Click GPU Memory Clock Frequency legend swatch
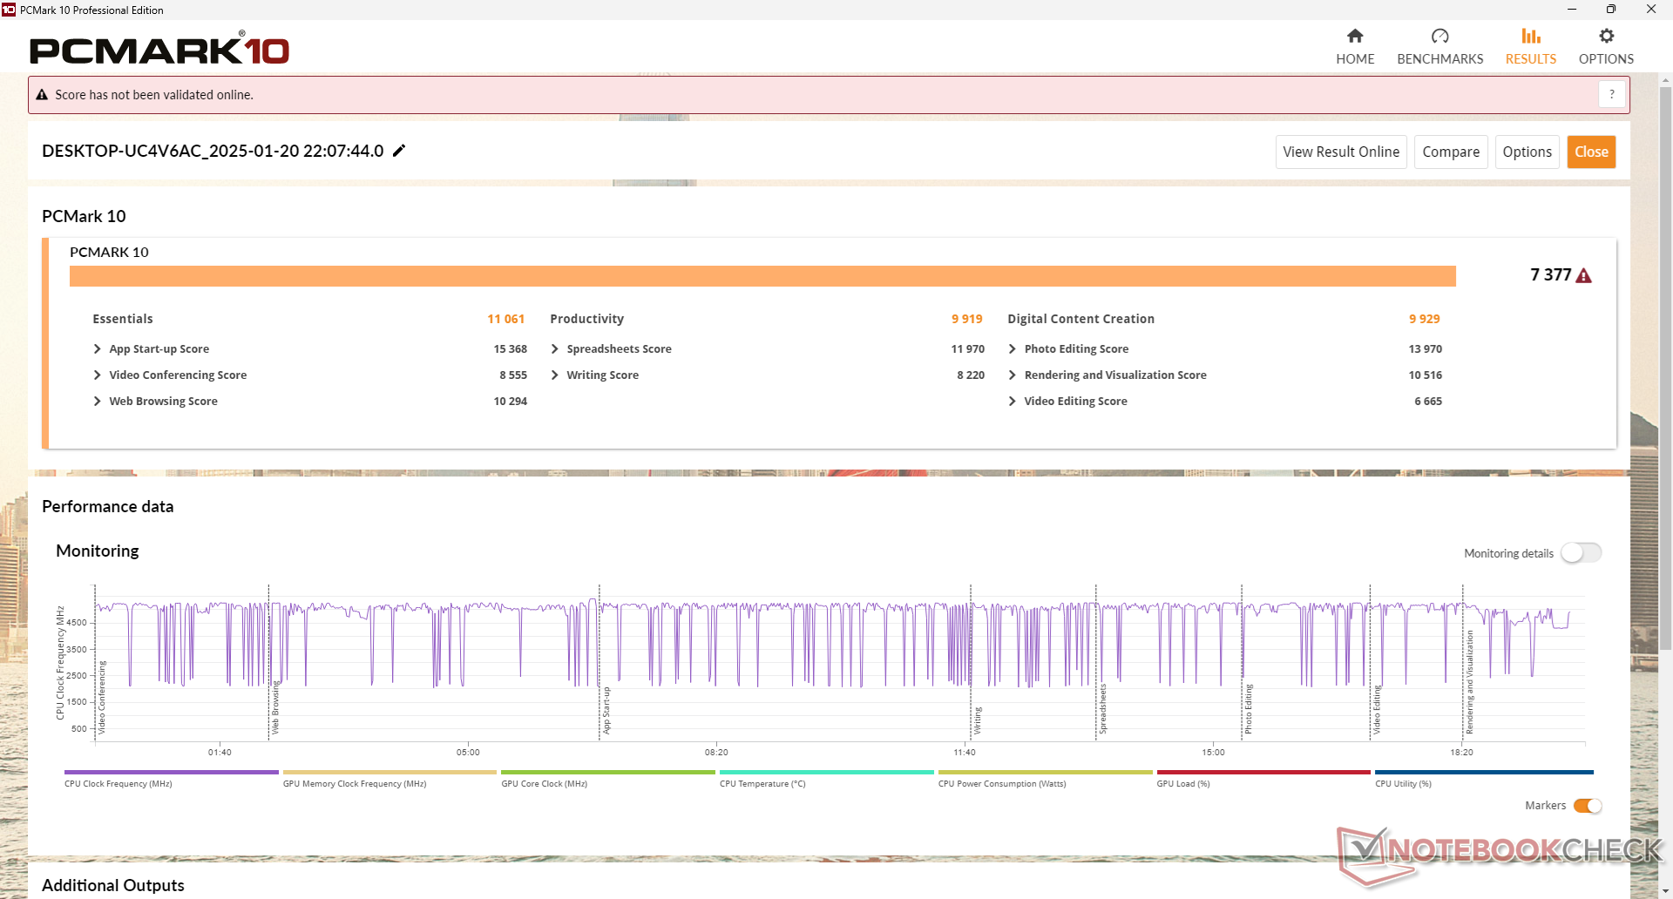 pyautogui.click(x=389, y=772)
